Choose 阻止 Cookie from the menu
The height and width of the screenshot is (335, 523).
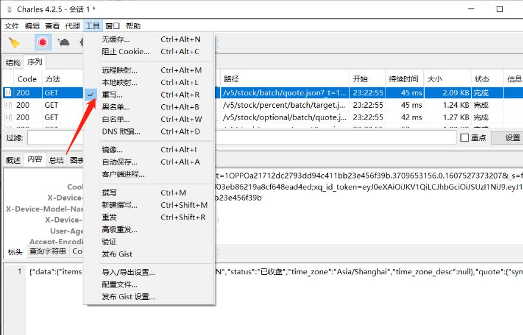[x=149, y=52]
